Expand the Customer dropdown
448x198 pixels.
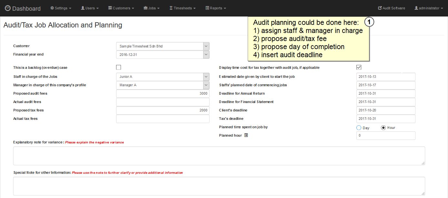206,46
